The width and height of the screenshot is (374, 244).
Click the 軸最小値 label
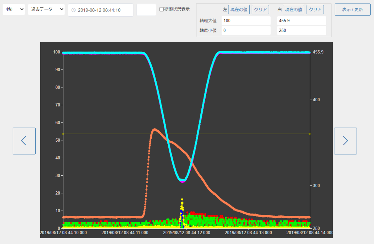[x=208, y=30]
